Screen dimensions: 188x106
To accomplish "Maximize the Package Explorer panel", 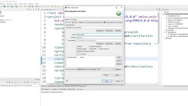I will pyautogui.click(x=38, y=9).
